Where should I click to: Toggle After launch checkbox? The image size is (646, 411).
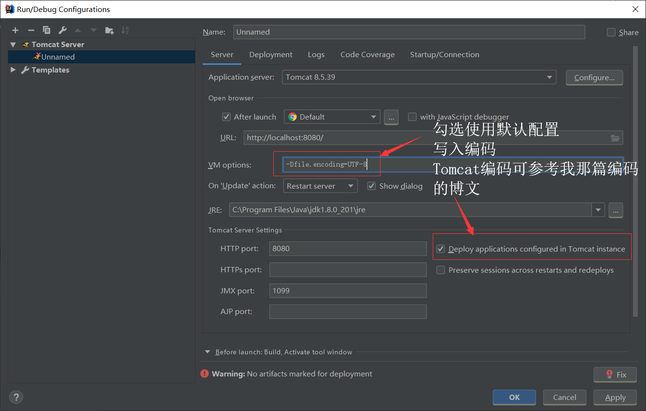pyautogui.click(x=226, y=117)
